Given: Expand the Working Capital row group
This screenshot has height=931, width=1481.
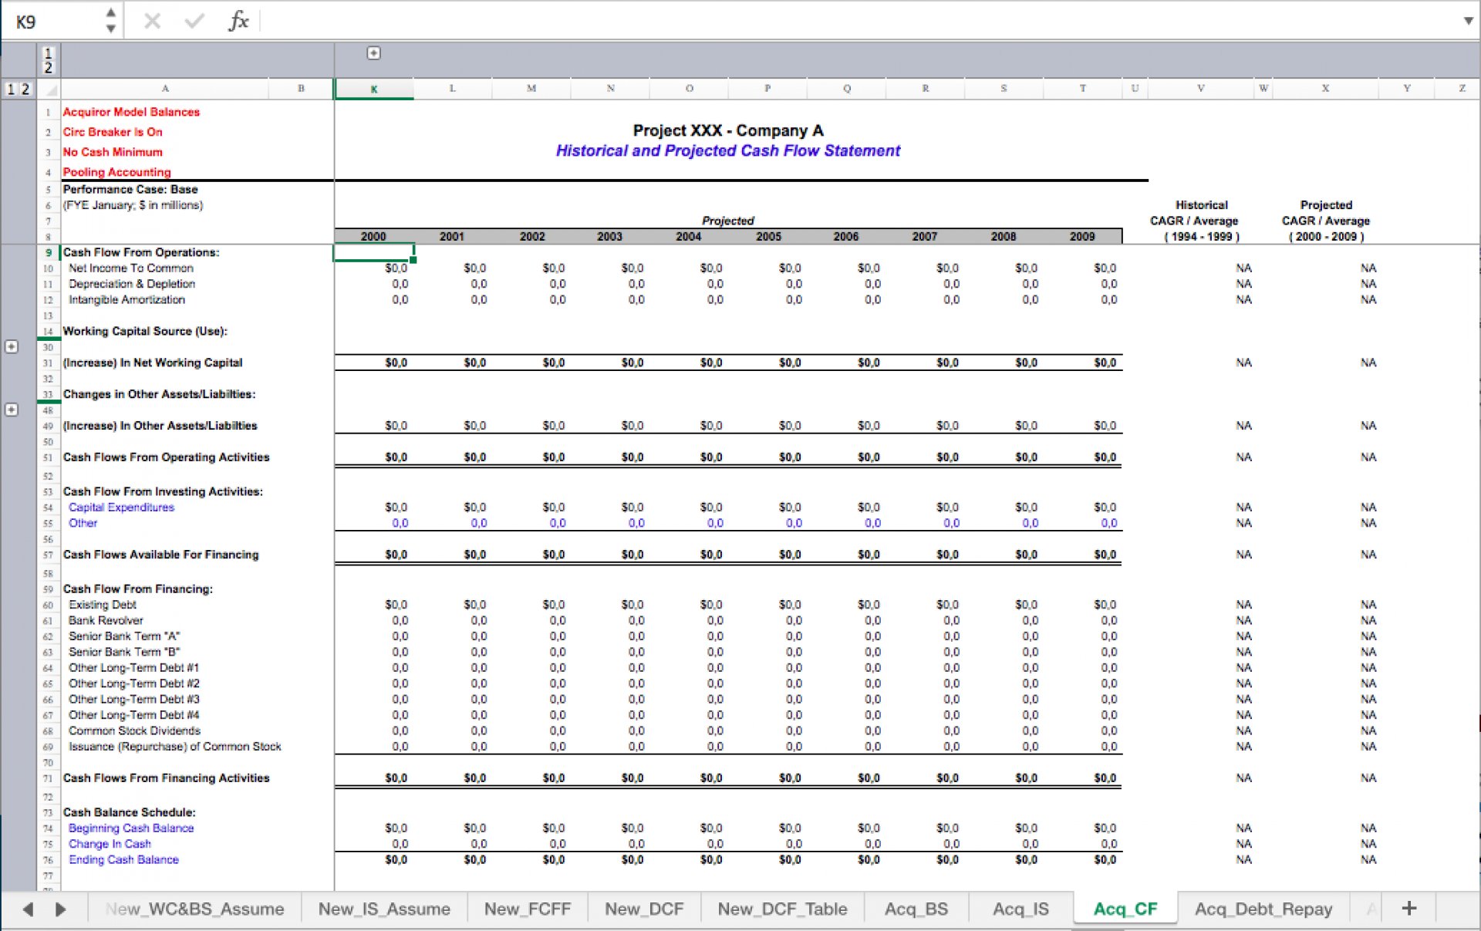Looking at the screenshot, I should click(x=12, y=346).
